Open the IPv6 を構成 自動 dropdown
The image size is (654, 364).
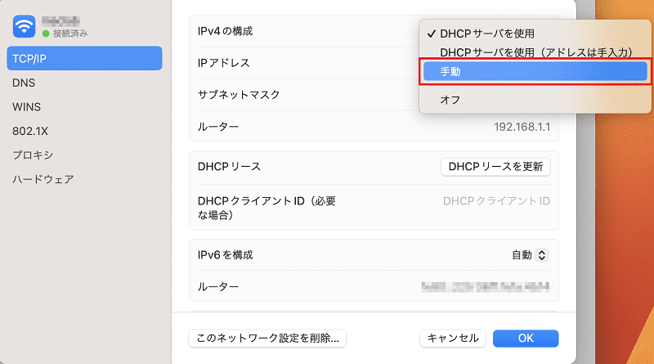(x=530, y=255)
